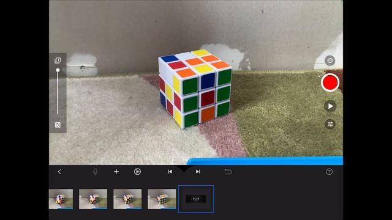This screenshot has height=220, width=392.
Task: Jump to the last frame
Action: tap(198, 172)
